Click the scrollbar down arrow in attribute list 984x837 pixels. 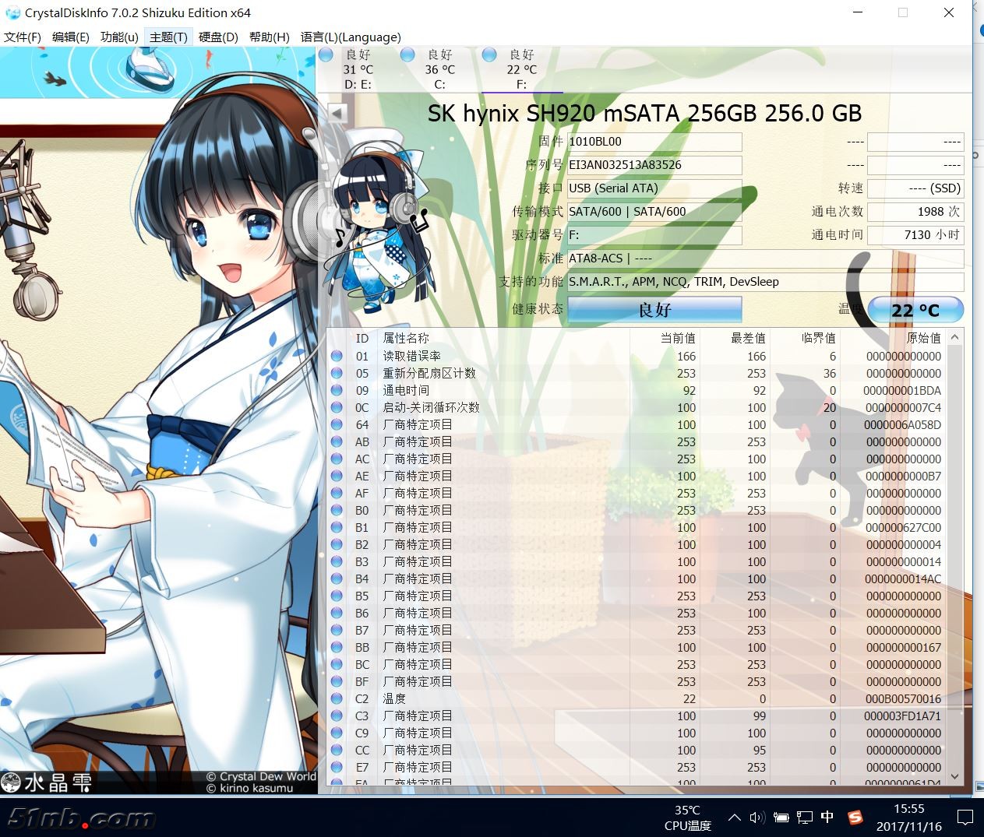pos(955,777)
